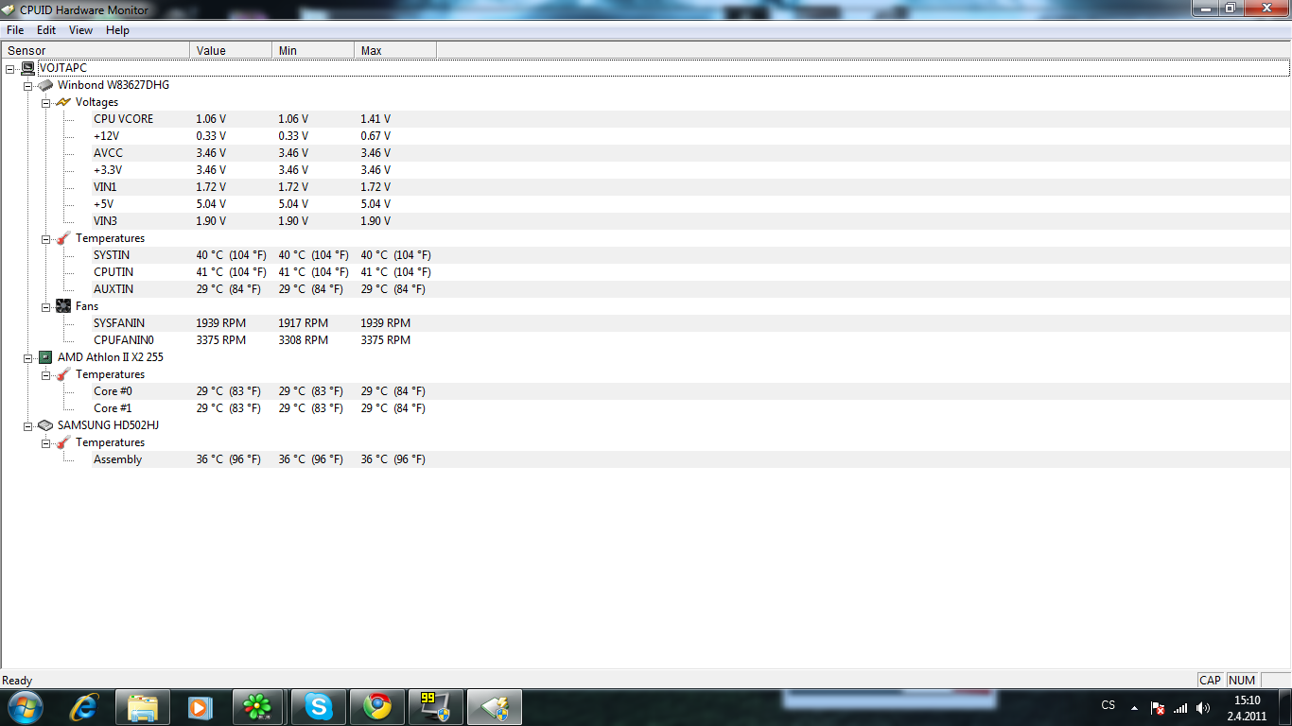Collapse Temperatures under SAMSUNG HD502HJ
The height and width of the screenshot is (726, 1292).
point(46,442)
